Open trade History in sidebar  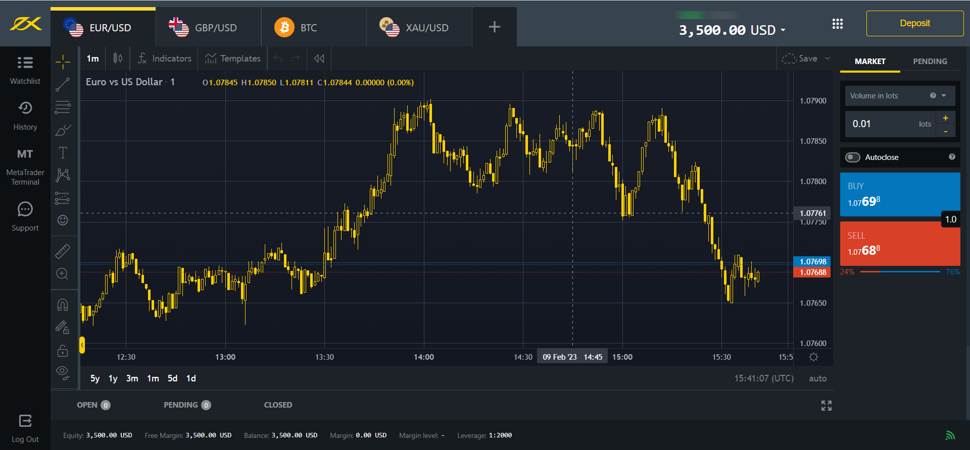[x=25, y=116]
